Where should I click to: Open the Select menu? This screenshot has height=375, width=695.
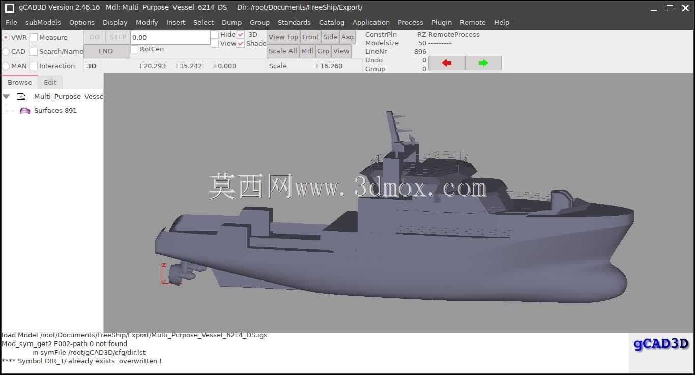click(204, 22)
